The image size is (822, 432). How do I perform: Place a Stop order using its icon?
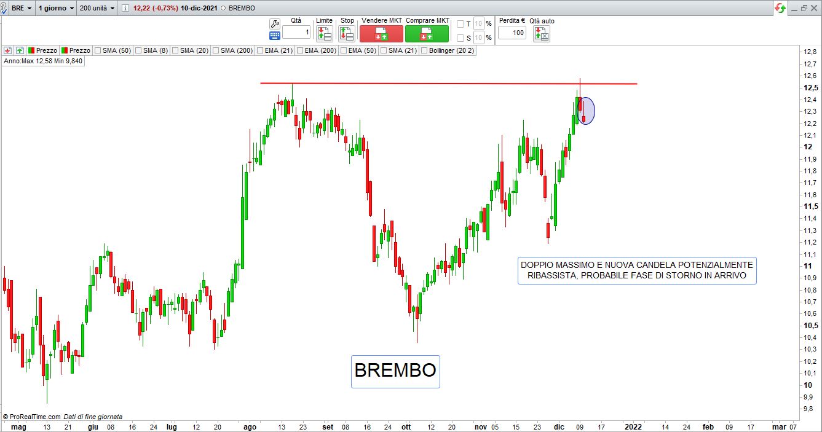[346, 34]
